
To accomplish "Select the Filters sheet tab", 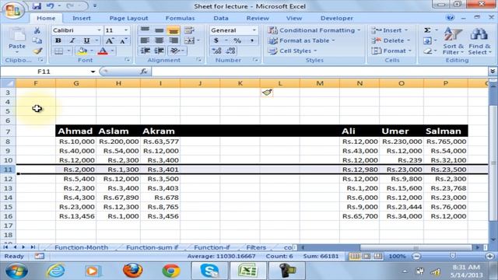I will click(256, 247).
